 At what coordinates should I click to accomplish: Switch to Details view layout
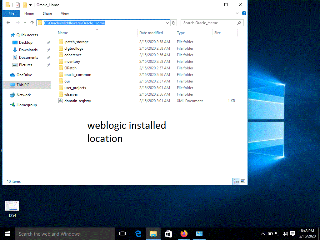click(236, 181)
